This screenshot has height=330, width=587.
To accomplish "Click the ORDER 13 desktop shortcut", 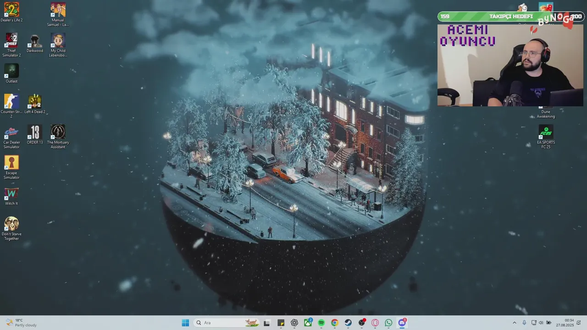I will pos(35,135).
